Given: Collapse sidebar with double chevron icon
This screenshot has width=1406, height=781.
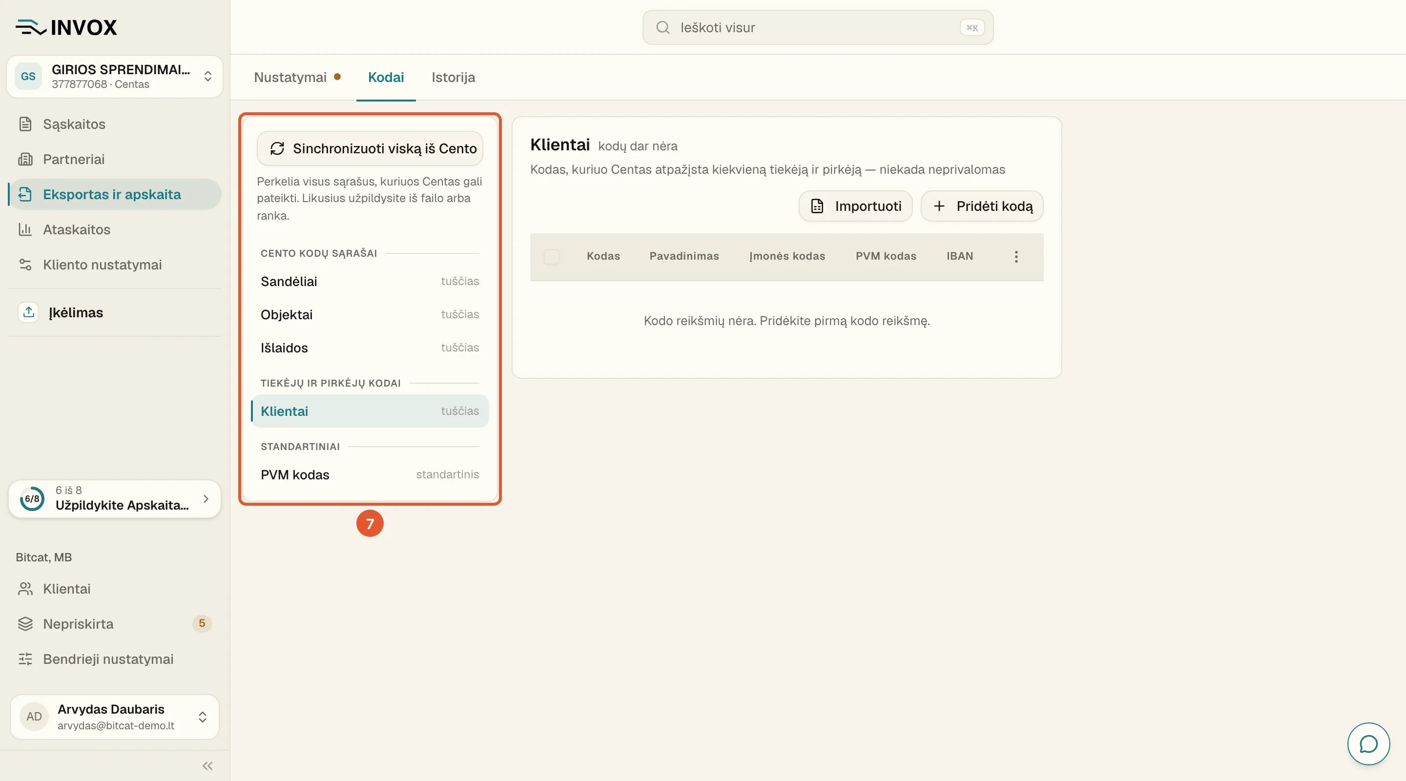Looking at the screenshot, I should pos(207,766).
